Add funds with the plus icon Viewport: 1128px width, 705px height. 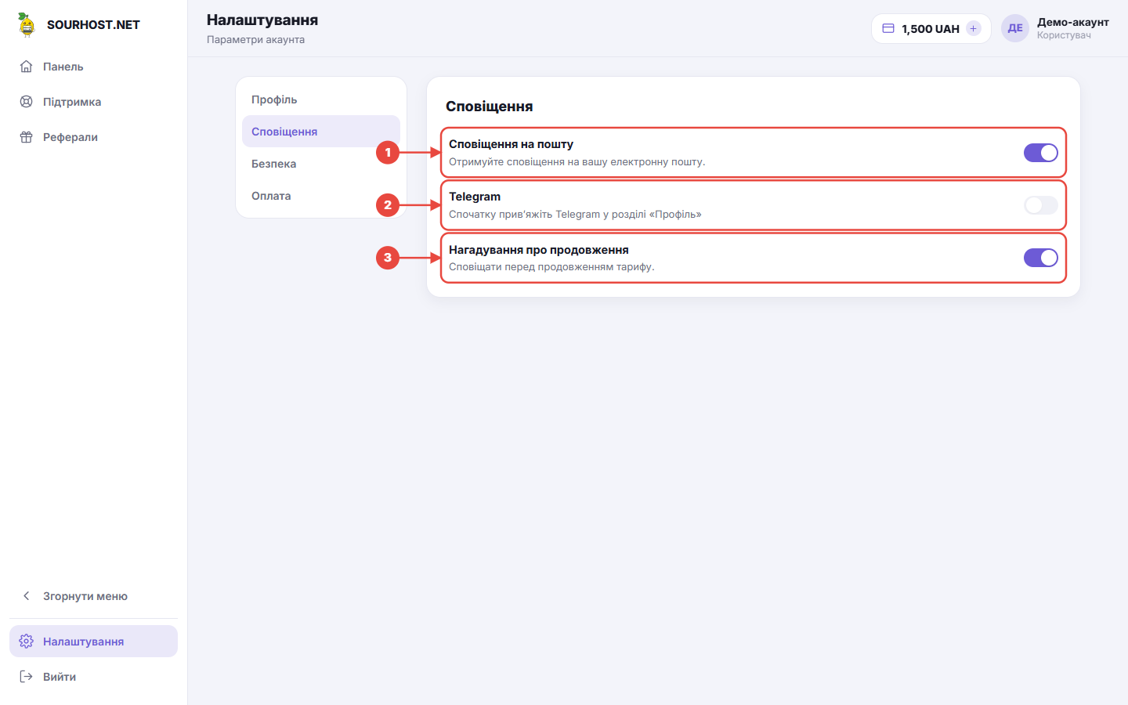click(x=974, y=28)
